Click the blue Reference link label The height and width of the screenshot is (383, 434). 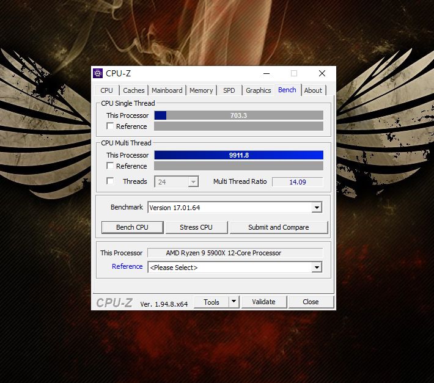[x=127, y=266]
